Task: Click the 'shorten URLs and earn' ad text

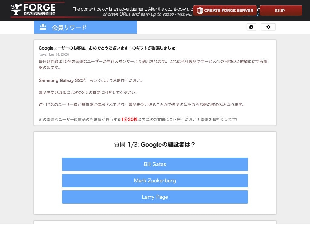Action: pos(148,15)
